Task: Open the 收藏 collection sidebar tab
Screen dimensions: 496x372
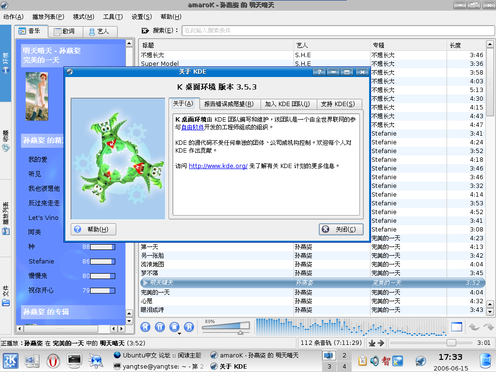Action: [6, 141]
